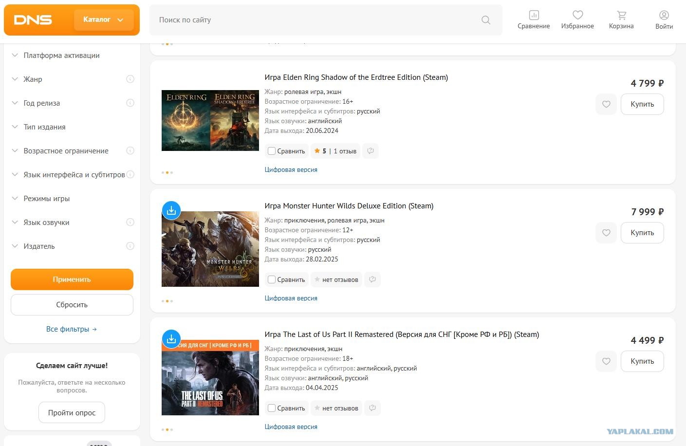The width and height of the screenshot is (686, 446).
Task: Click price 4 799 ₽
Action: pyautogui.click(x=647, y=83)
